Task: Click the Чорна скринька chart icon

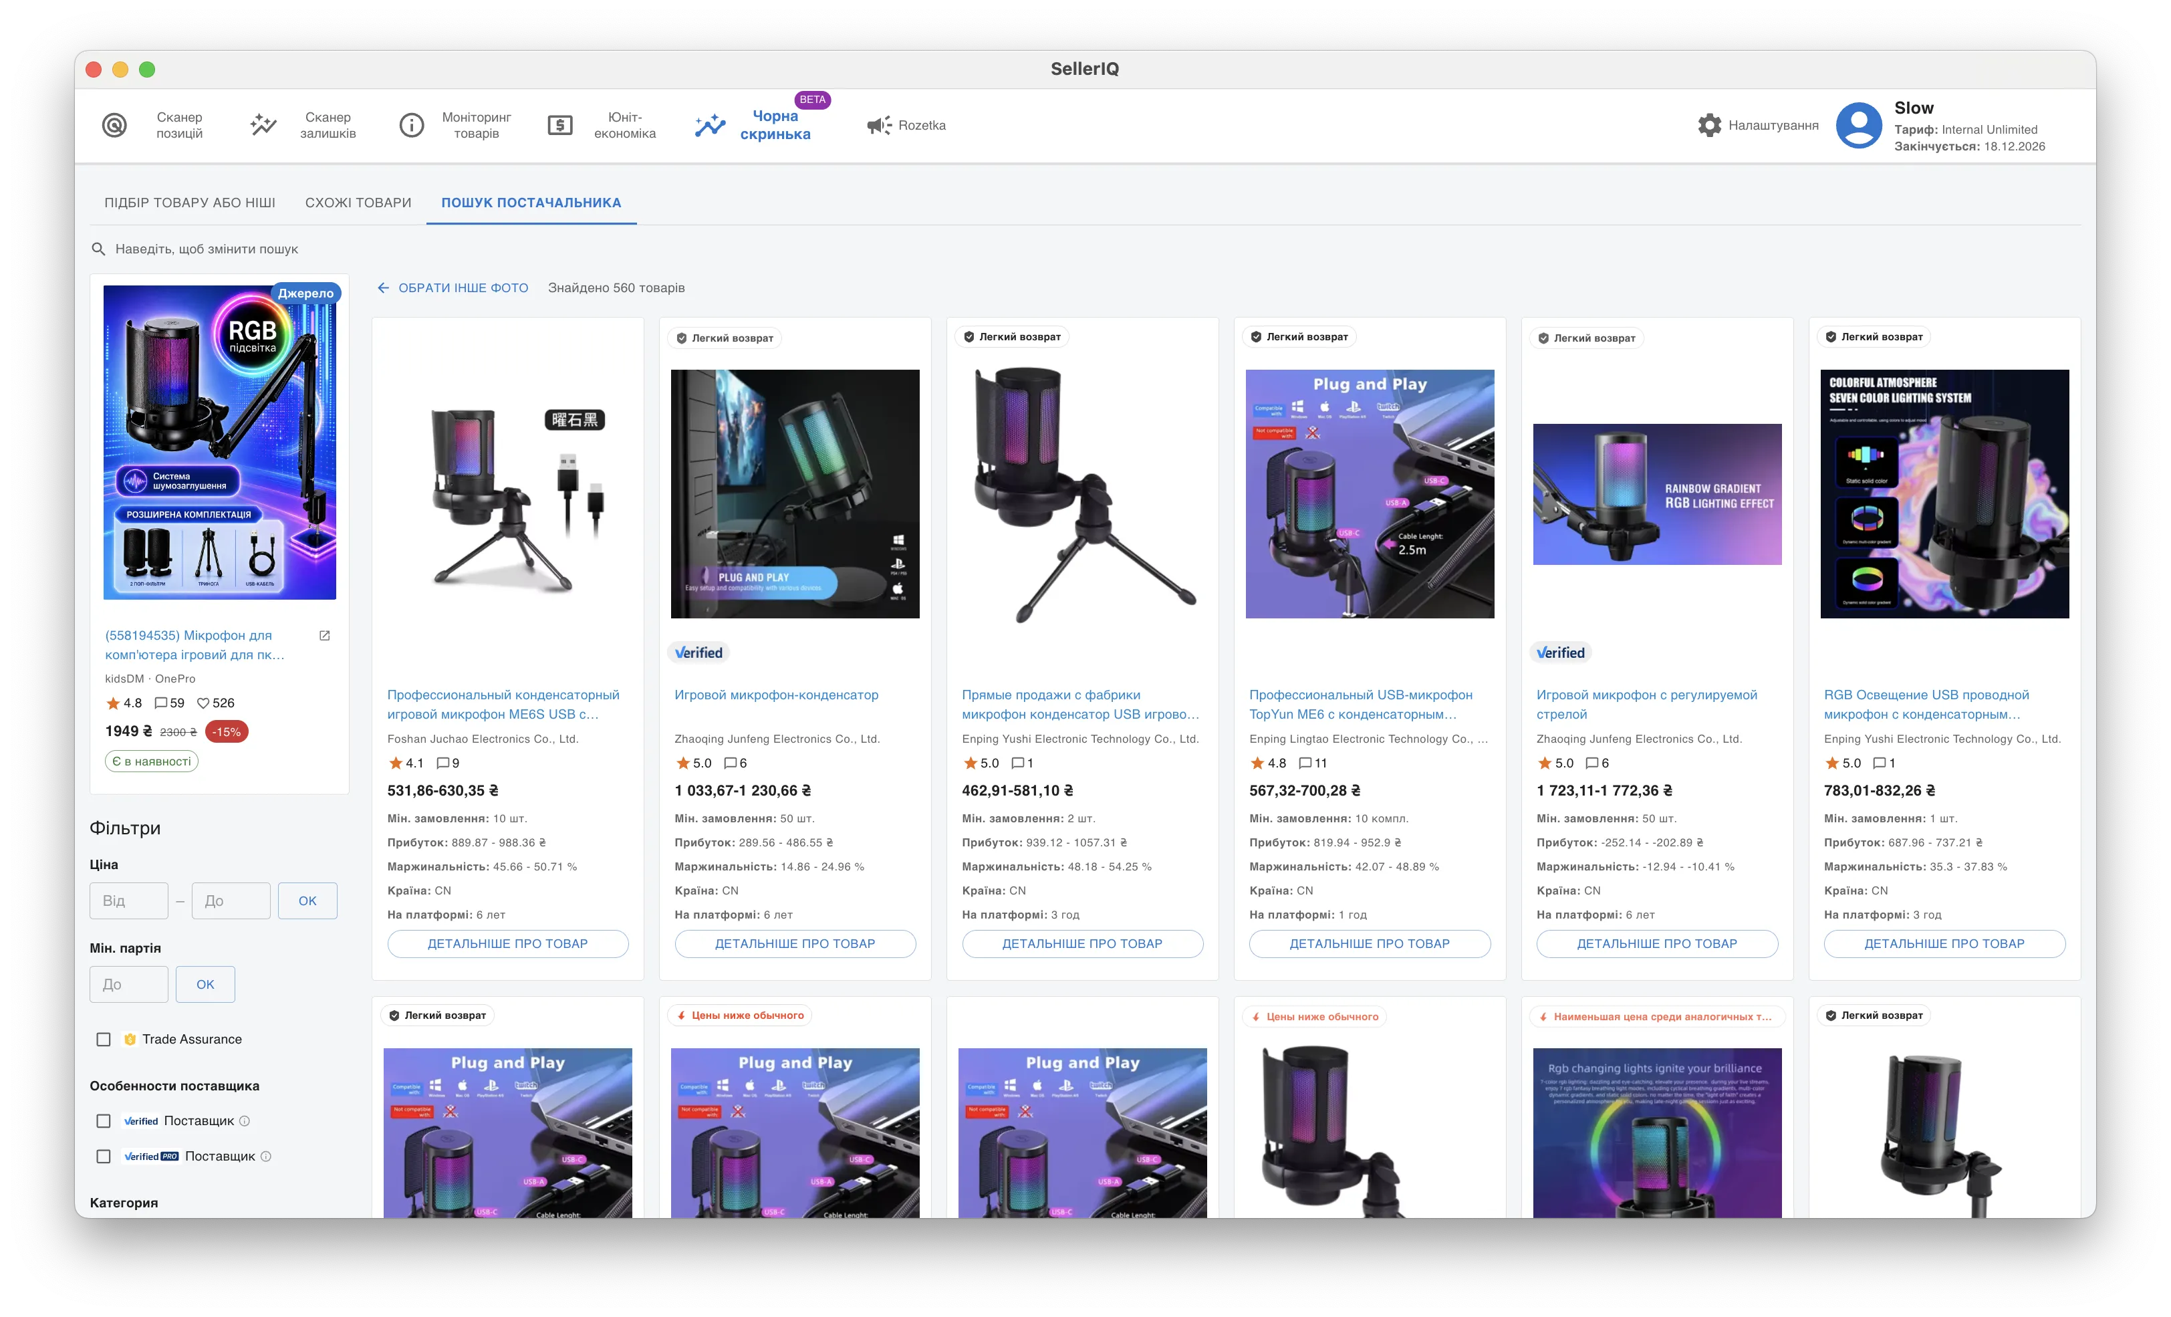Action: click(x=709, y=125)
